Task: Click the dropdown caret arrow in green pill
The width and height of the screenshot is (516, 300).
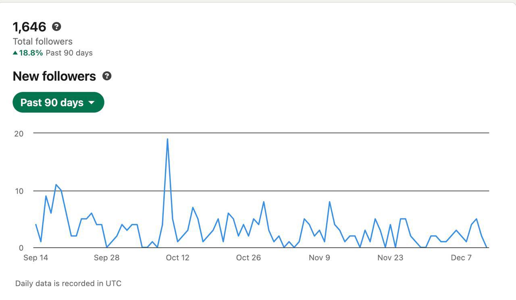Action: (x=92, y=103)
